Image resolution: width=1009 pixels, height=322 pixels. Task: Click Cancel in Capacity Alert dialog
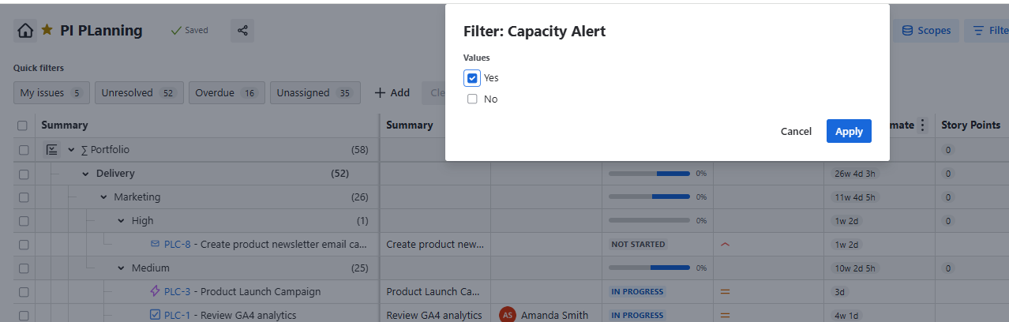pos(796,131)
